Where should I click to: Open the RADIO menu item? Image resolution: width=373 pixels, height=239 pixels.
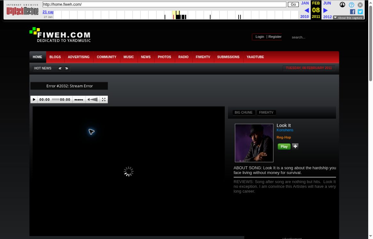183,57
